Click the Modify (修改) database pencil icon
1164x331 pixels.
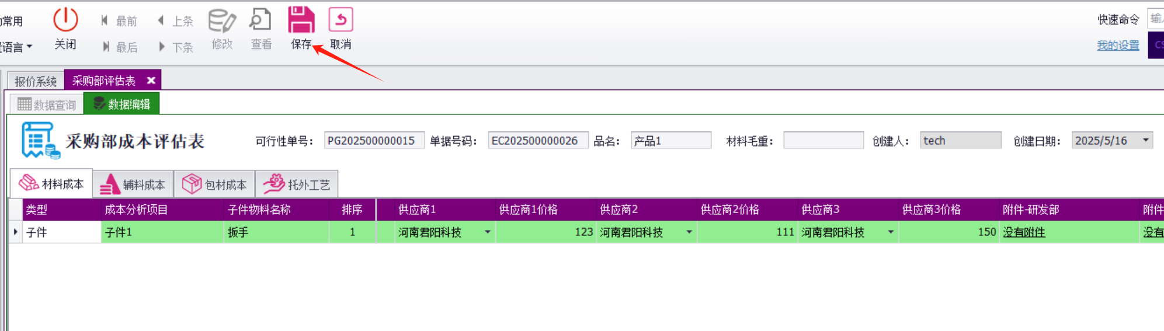point(222,20)
